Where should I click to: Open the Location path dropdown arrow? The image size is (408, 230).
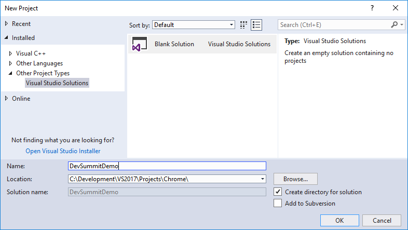click(263, 179)
